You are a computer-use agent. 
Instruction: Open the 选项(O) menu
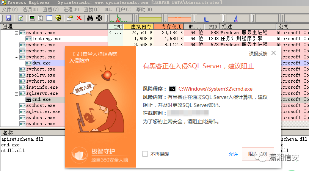tap(30, 9)
